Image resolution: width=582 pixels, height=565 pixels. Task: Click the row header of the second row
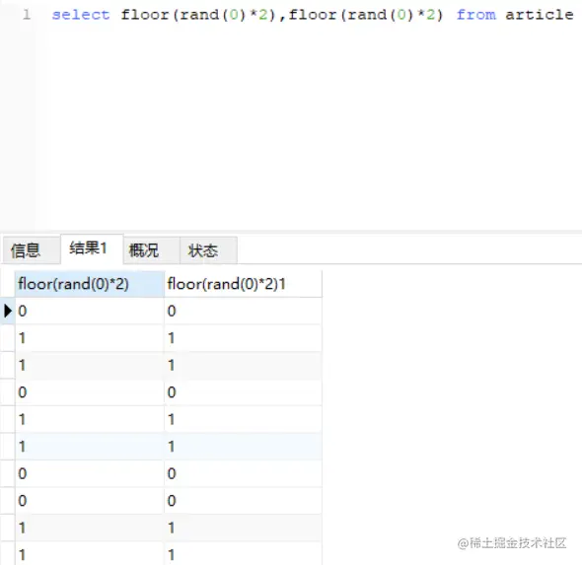coord(8,338)
